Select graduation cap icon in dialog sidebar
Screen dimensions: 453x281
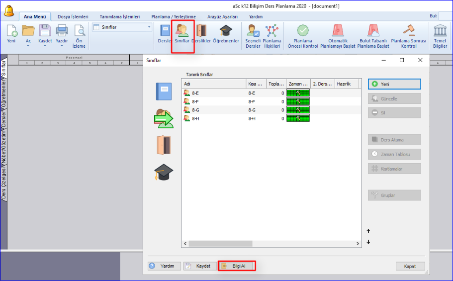coord(164,172)
